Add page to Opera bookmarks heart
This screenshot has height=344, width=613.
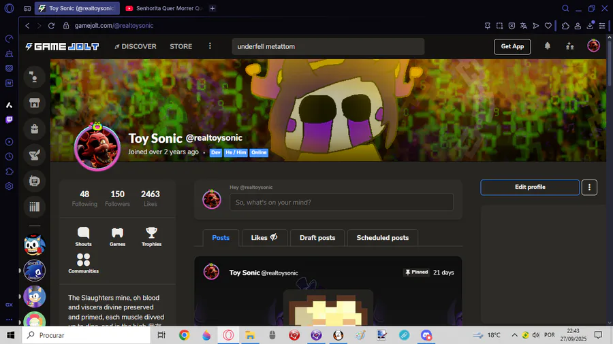[x=548, y=26]
